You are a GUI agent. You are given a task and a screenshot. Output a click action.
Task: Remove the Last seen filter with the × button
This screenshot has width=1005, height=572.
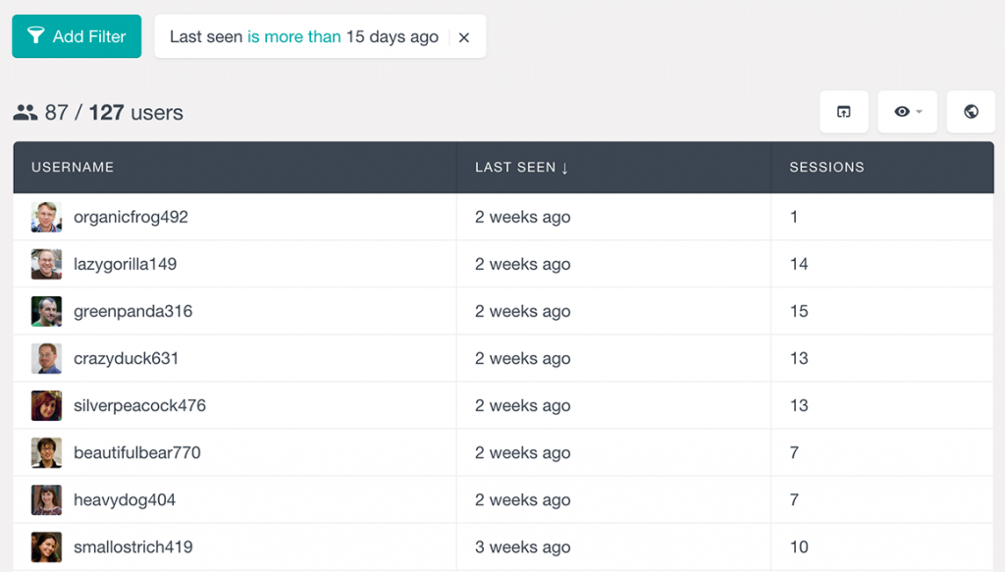point(463,36)
